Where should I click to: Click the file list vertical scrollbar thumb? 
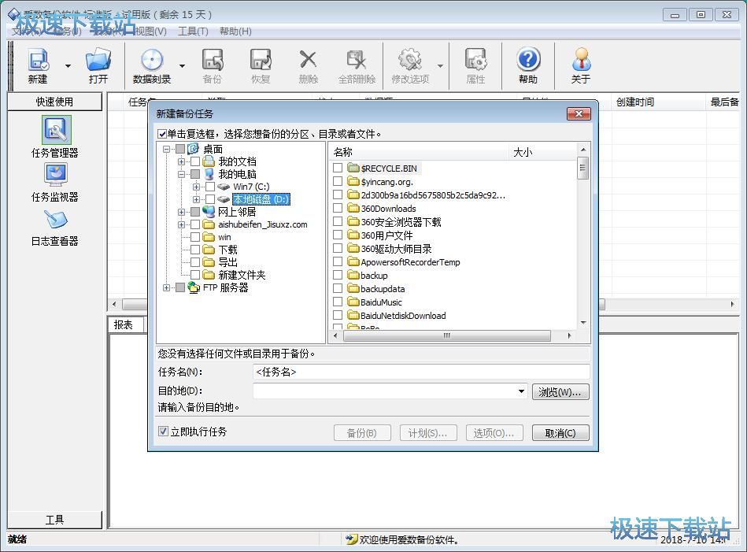tap(582, 169)
